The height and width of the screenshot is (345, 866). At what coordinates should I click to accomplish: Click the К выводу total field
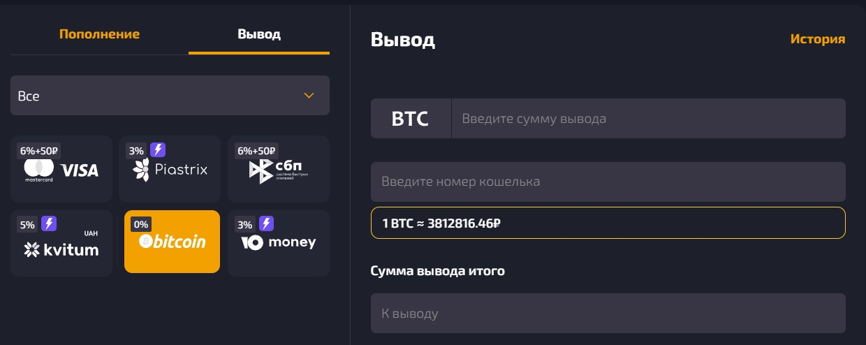tap(608, 314)
